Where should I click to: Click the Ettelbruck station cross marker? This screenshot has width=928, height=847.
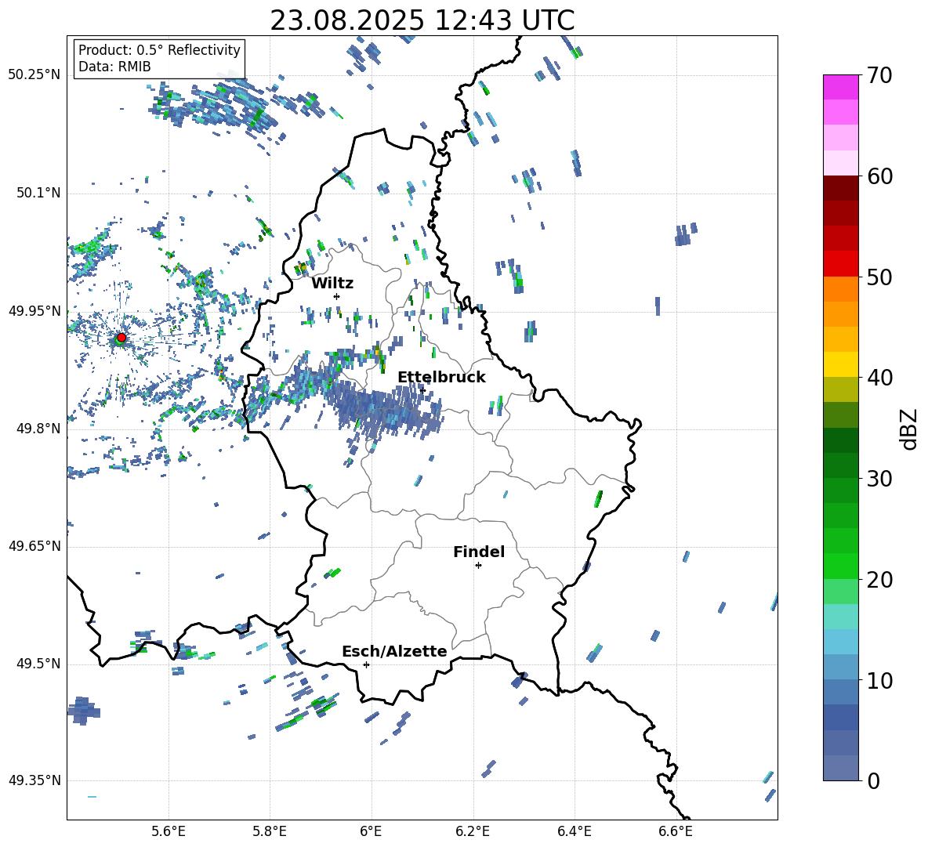pyautogui.click(x=422, y=389)
